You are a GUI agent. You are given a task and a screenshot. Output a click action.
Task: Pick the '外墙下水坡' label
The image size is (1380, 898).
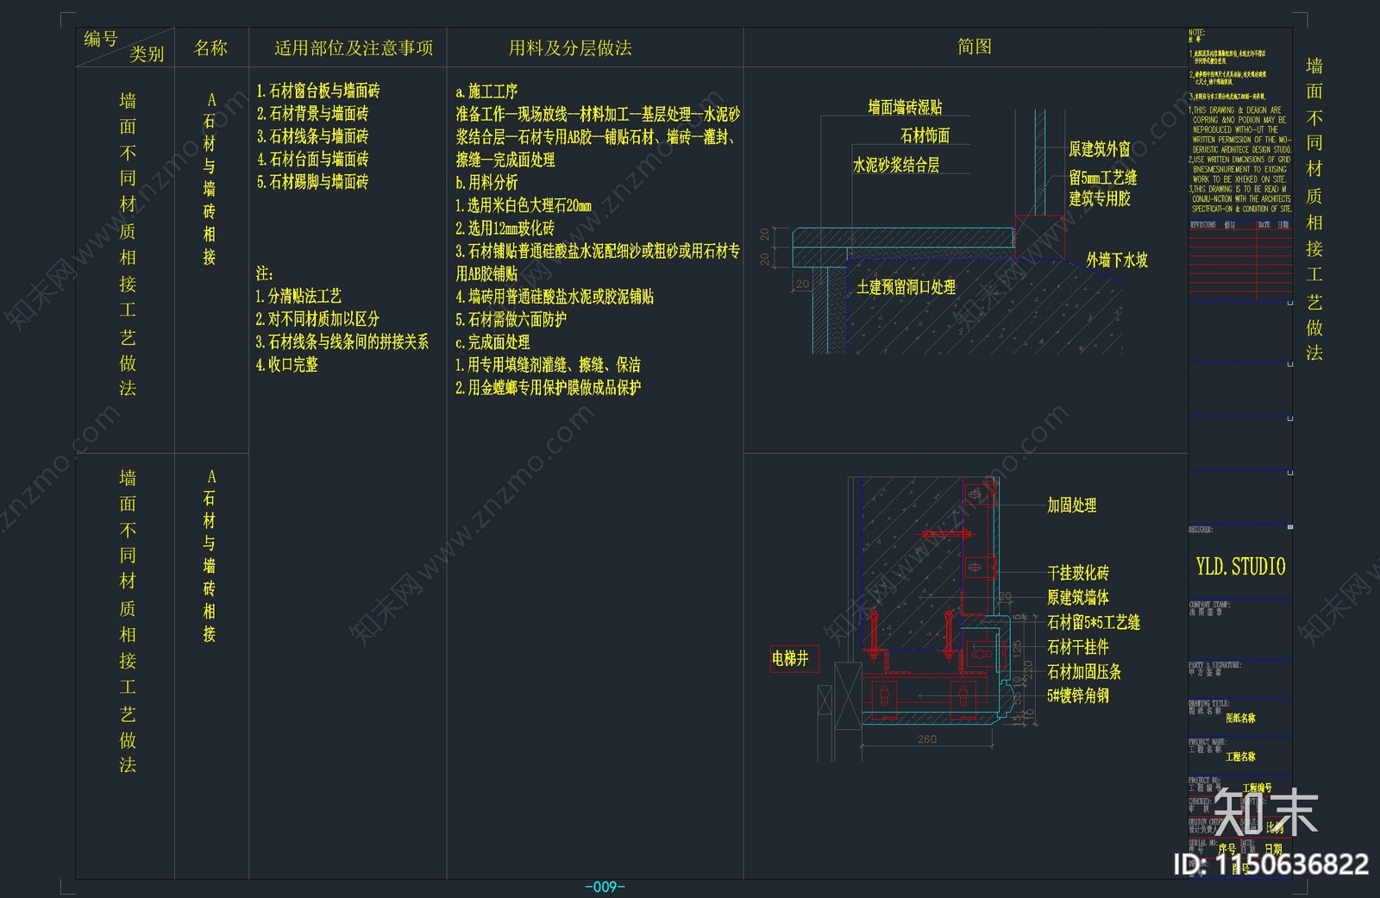[1117, 260]
